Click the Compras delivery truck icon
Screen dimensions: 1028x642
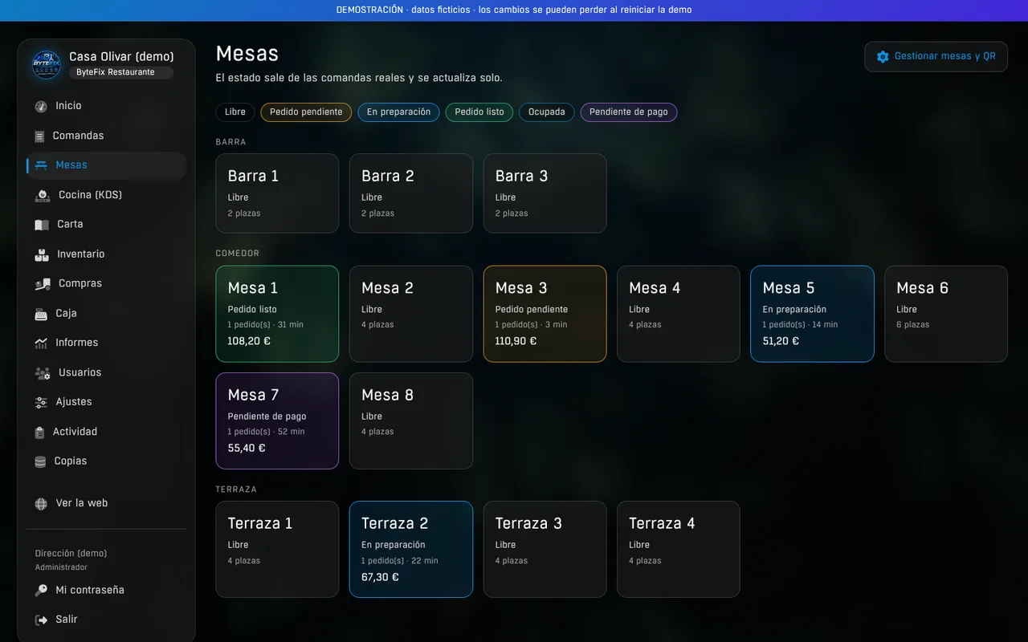(43, 283)
